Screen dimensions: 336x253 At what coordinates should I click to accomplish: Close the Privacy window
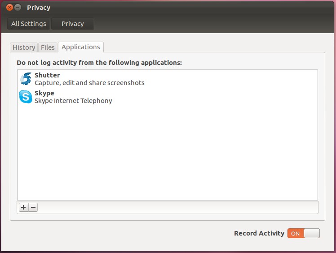pyautogui.click(x=10, y=8)
